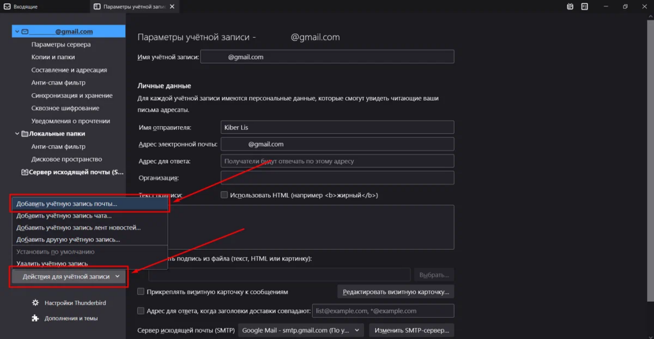Open Сквозное шифрование settings
654x339 pixels.
coord(65,108)
